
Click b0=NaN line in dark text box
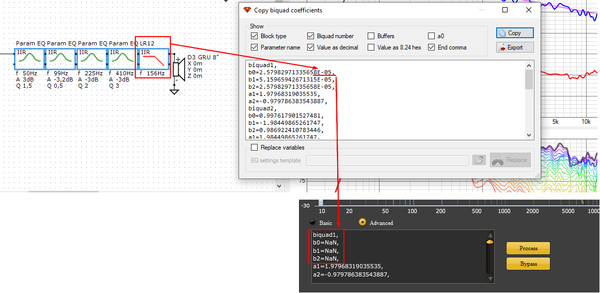coord(326,243)
